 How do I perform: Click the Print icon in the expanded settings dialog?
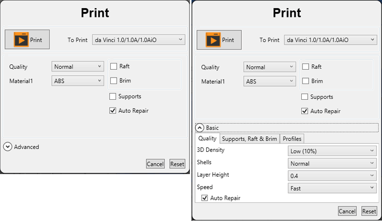pyautogui.click(x=219, y=40)
